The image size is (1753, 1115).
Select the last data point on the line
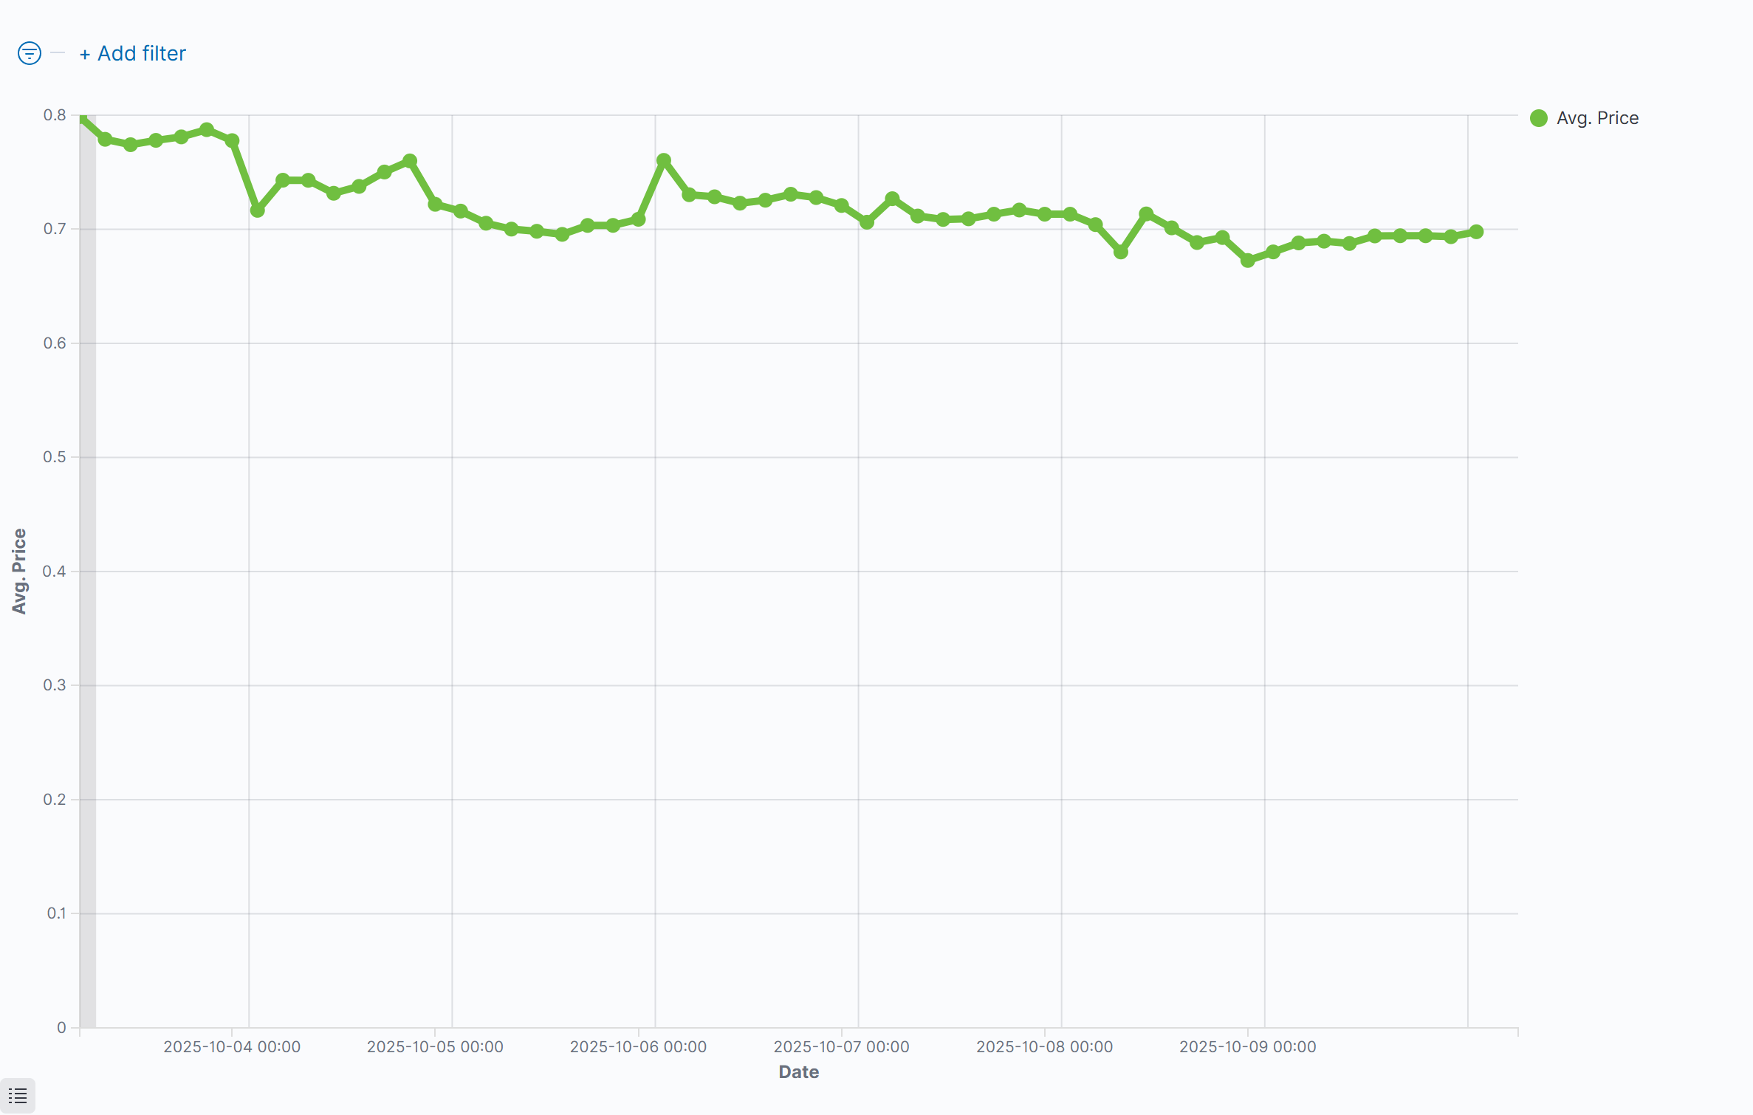tap(1476, 232)
